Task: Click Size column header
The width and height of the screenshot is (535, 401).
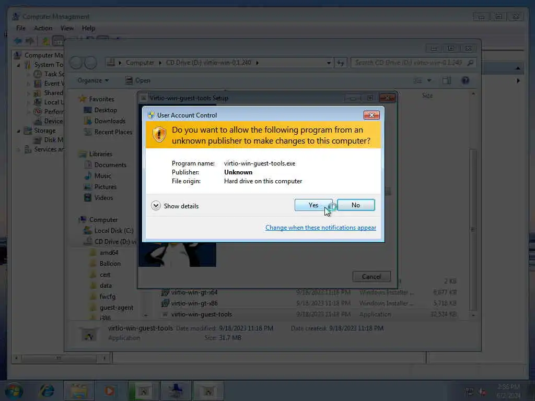Action: click(x=427, y=96)
